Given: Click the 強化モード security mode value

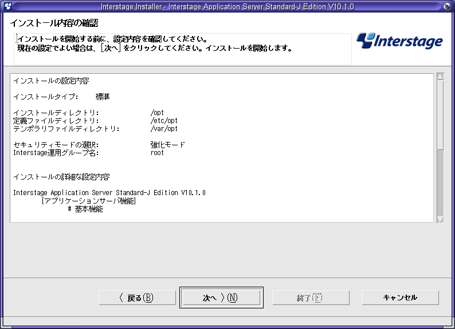Looking at the screenshot, I should point(168,145).
